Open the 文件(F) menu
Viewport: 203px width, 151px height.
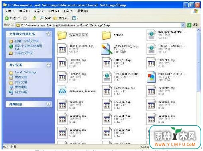10,11
